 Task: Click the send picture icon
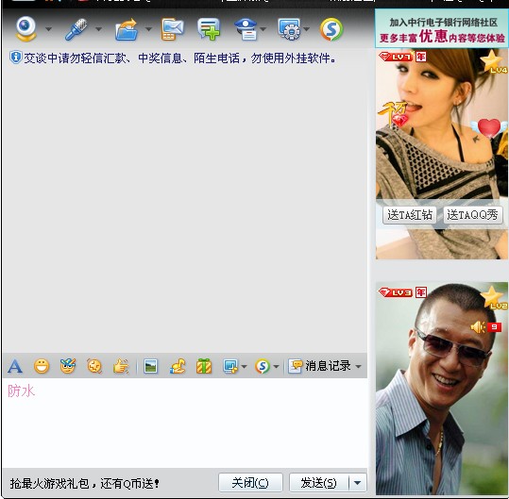pyautogui.click(x=151, y=366)
